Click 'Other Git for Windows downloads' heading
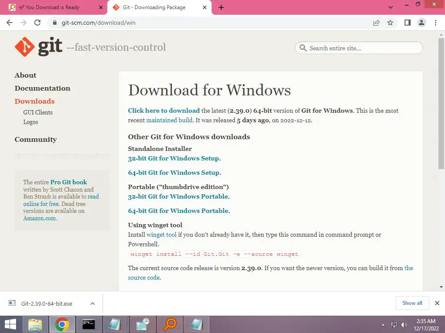The height and width of the screenshot is (333, 445). (189, 137)
